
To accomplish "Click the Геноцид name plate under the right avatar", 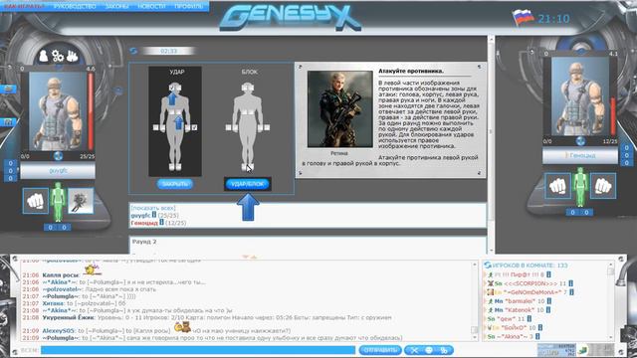I will click(580, 155).
